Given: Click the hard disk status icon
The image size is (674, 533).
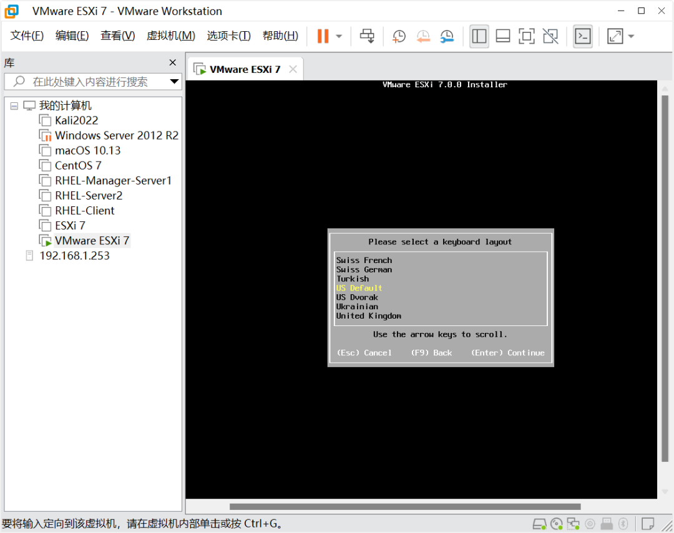Looking at the screenshot, I should click(539, 523).
